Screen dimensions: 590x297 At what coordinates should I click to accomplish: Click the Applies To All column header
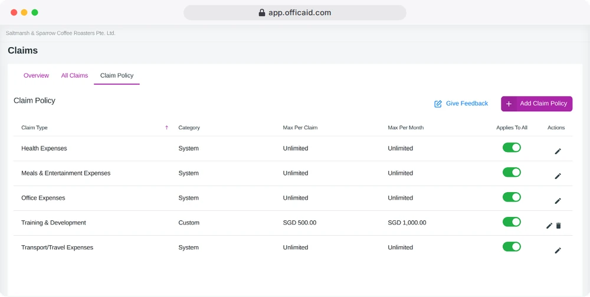pos(512,127)
